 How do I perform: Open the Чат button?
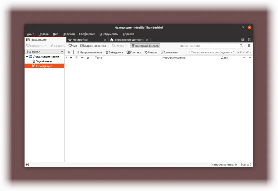point(73,46)
